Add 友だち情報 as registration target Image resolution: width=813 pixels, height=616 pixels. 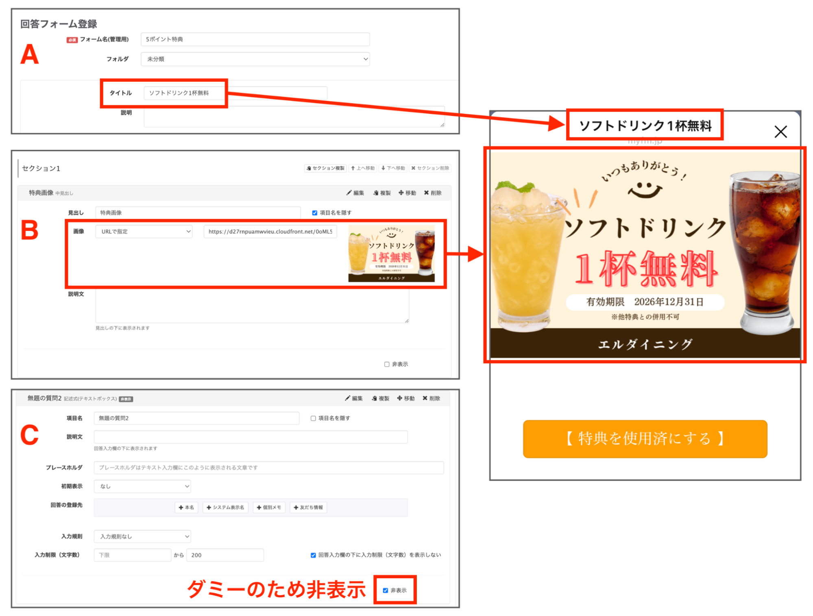pos(308,508)
